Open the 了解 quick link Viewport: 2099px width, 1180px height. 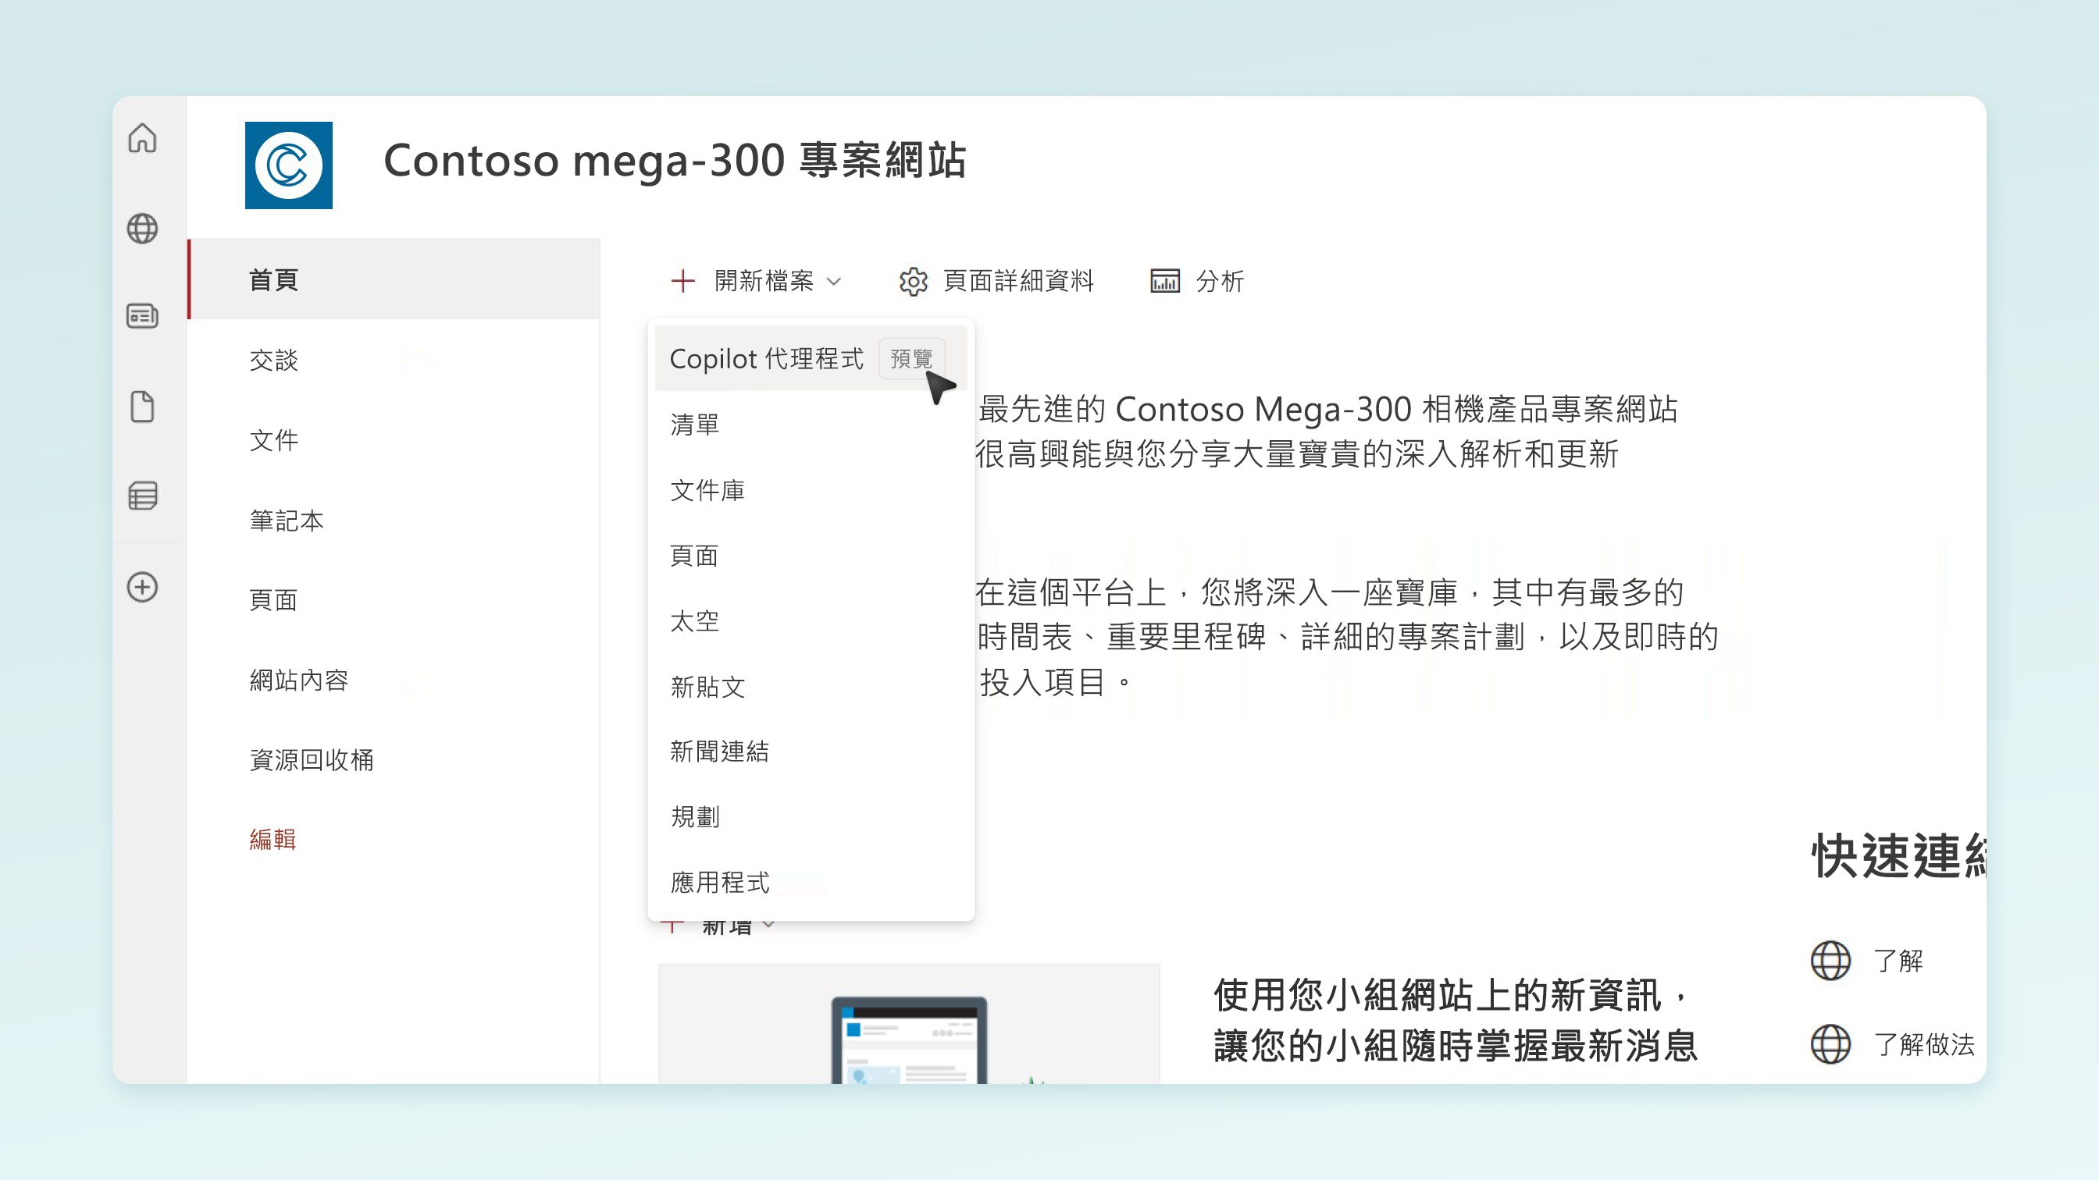[x=1898, y=960]
